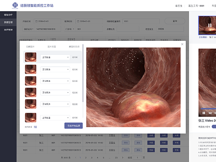Screen dimensions: 216x162
Task: Select the fourth screenshot thumbnail in dialog
Action: click(x=31, y=92)
